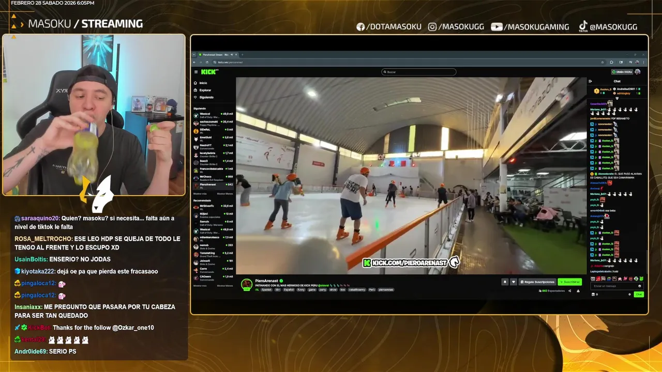Open milenkanolasco recommended channel
The image size is (662, 372).
tap(213, 238)
